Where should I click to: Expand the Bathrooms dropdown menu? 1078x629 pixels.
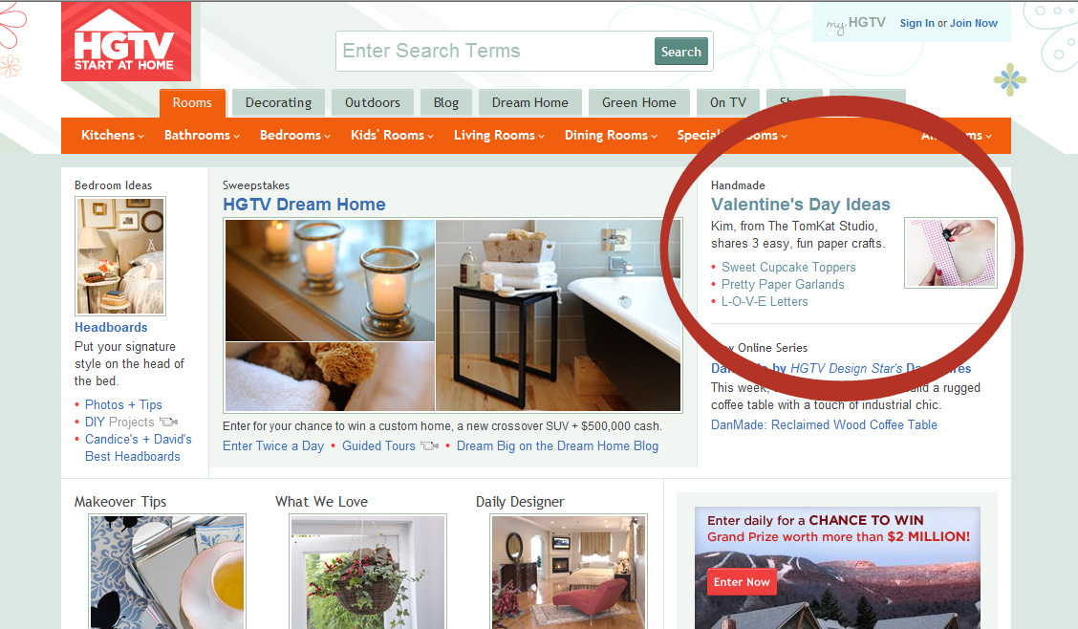point(203,136)
